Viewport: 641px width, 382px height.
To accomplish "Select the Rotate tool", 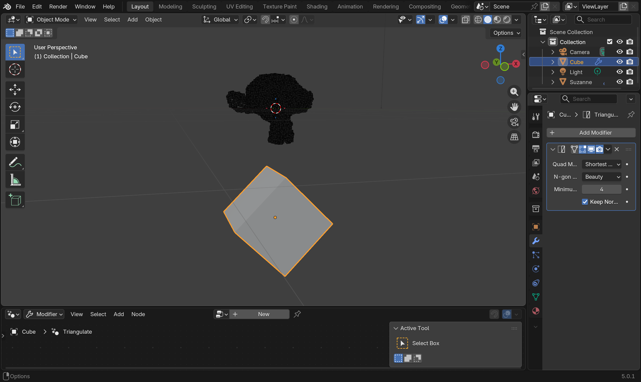I will coord(15,107).
